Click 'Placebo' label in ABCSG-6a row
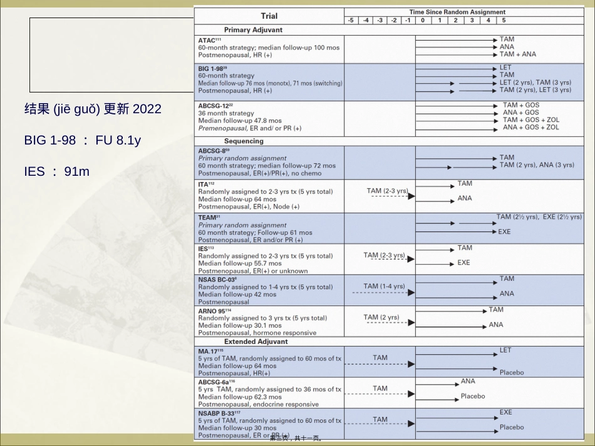Viewport: 595px width, 446px height. [x=473, y=396]
